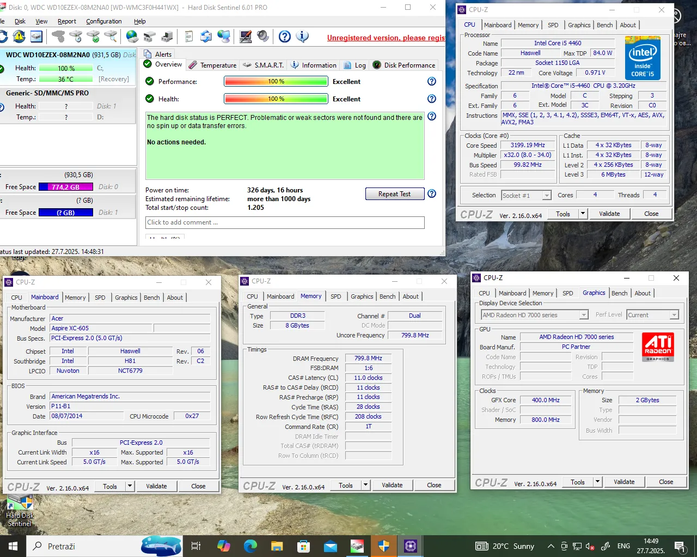Click the ATI Radeon Graphics logo

[658, 347]
